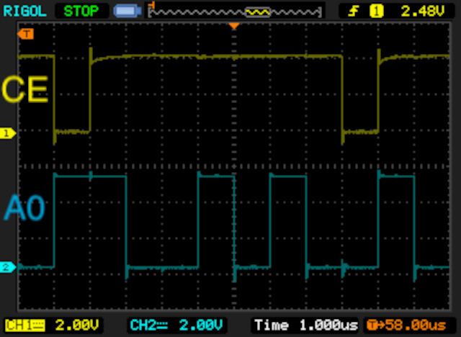The width and height of the screenshot is (461, 337).
Task: Click the blue A0 waveform label
Action: [25, 207]
